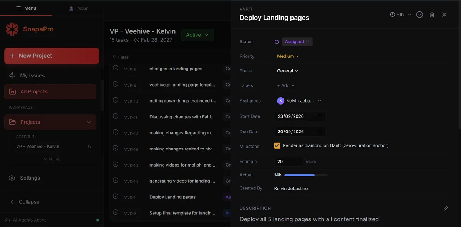
Task: Open task 'Discussing changes with Fahi...'
Action: click(182, 117)
